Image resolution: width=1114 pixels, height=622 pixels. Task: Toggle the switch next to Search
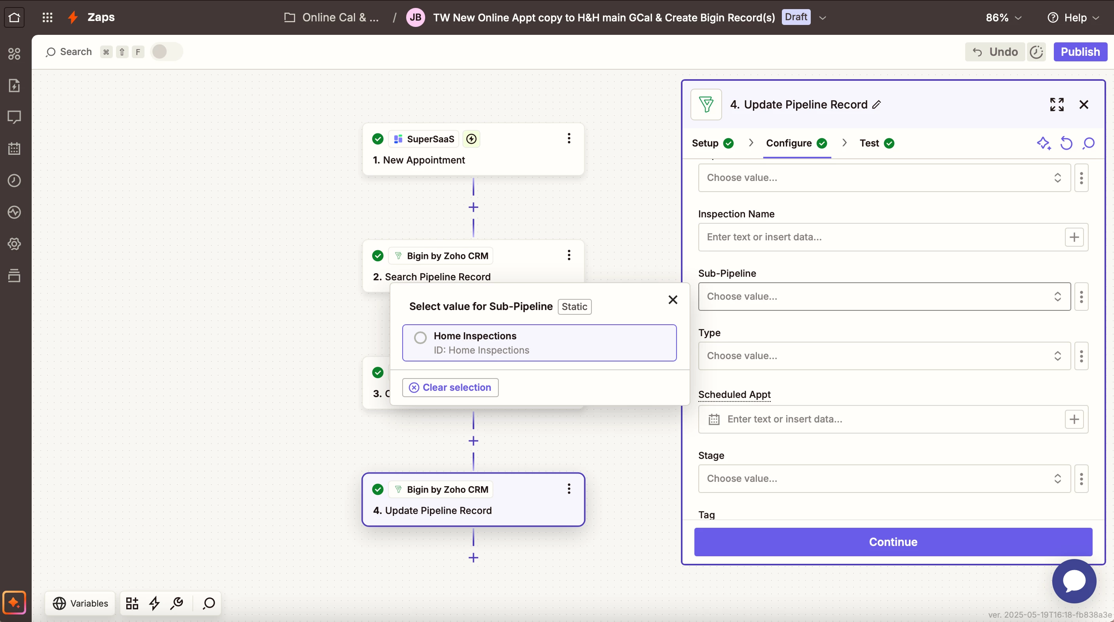(x=167, y=52)
